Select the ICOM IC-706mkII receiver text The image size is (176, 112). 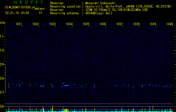pos(116,10)
